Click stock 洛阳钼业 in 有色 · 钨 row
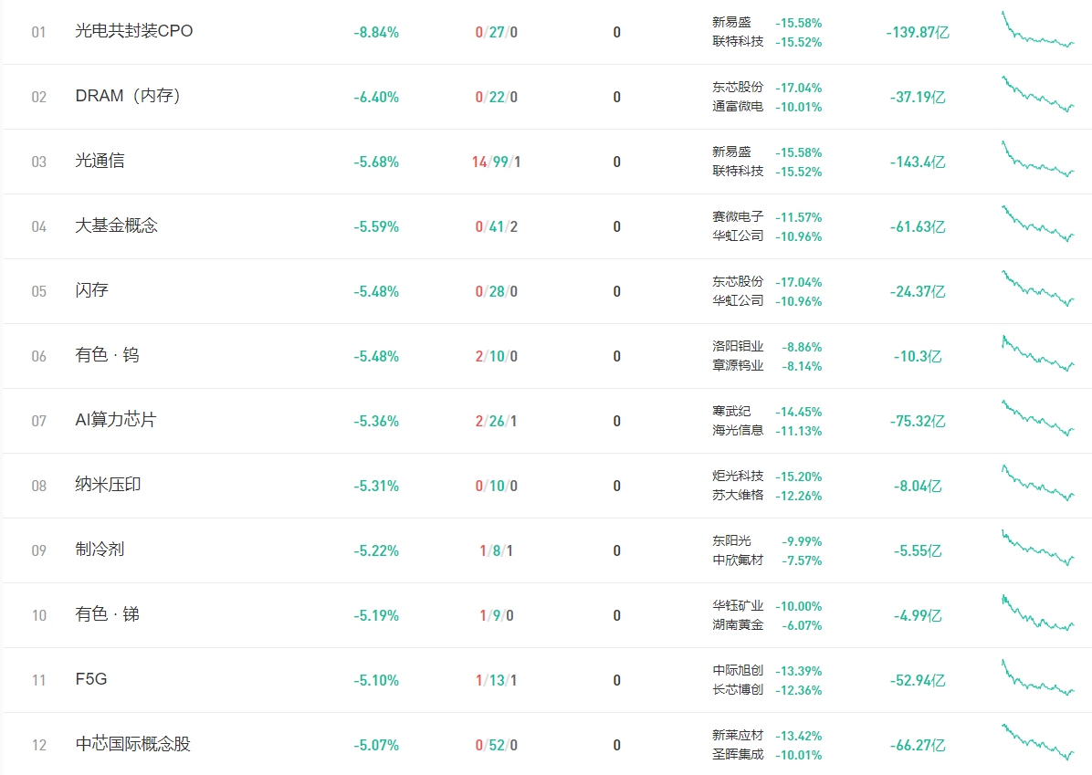Image resolution: width=1092 pixels, height=775 pixels. (x=738, y=347)
